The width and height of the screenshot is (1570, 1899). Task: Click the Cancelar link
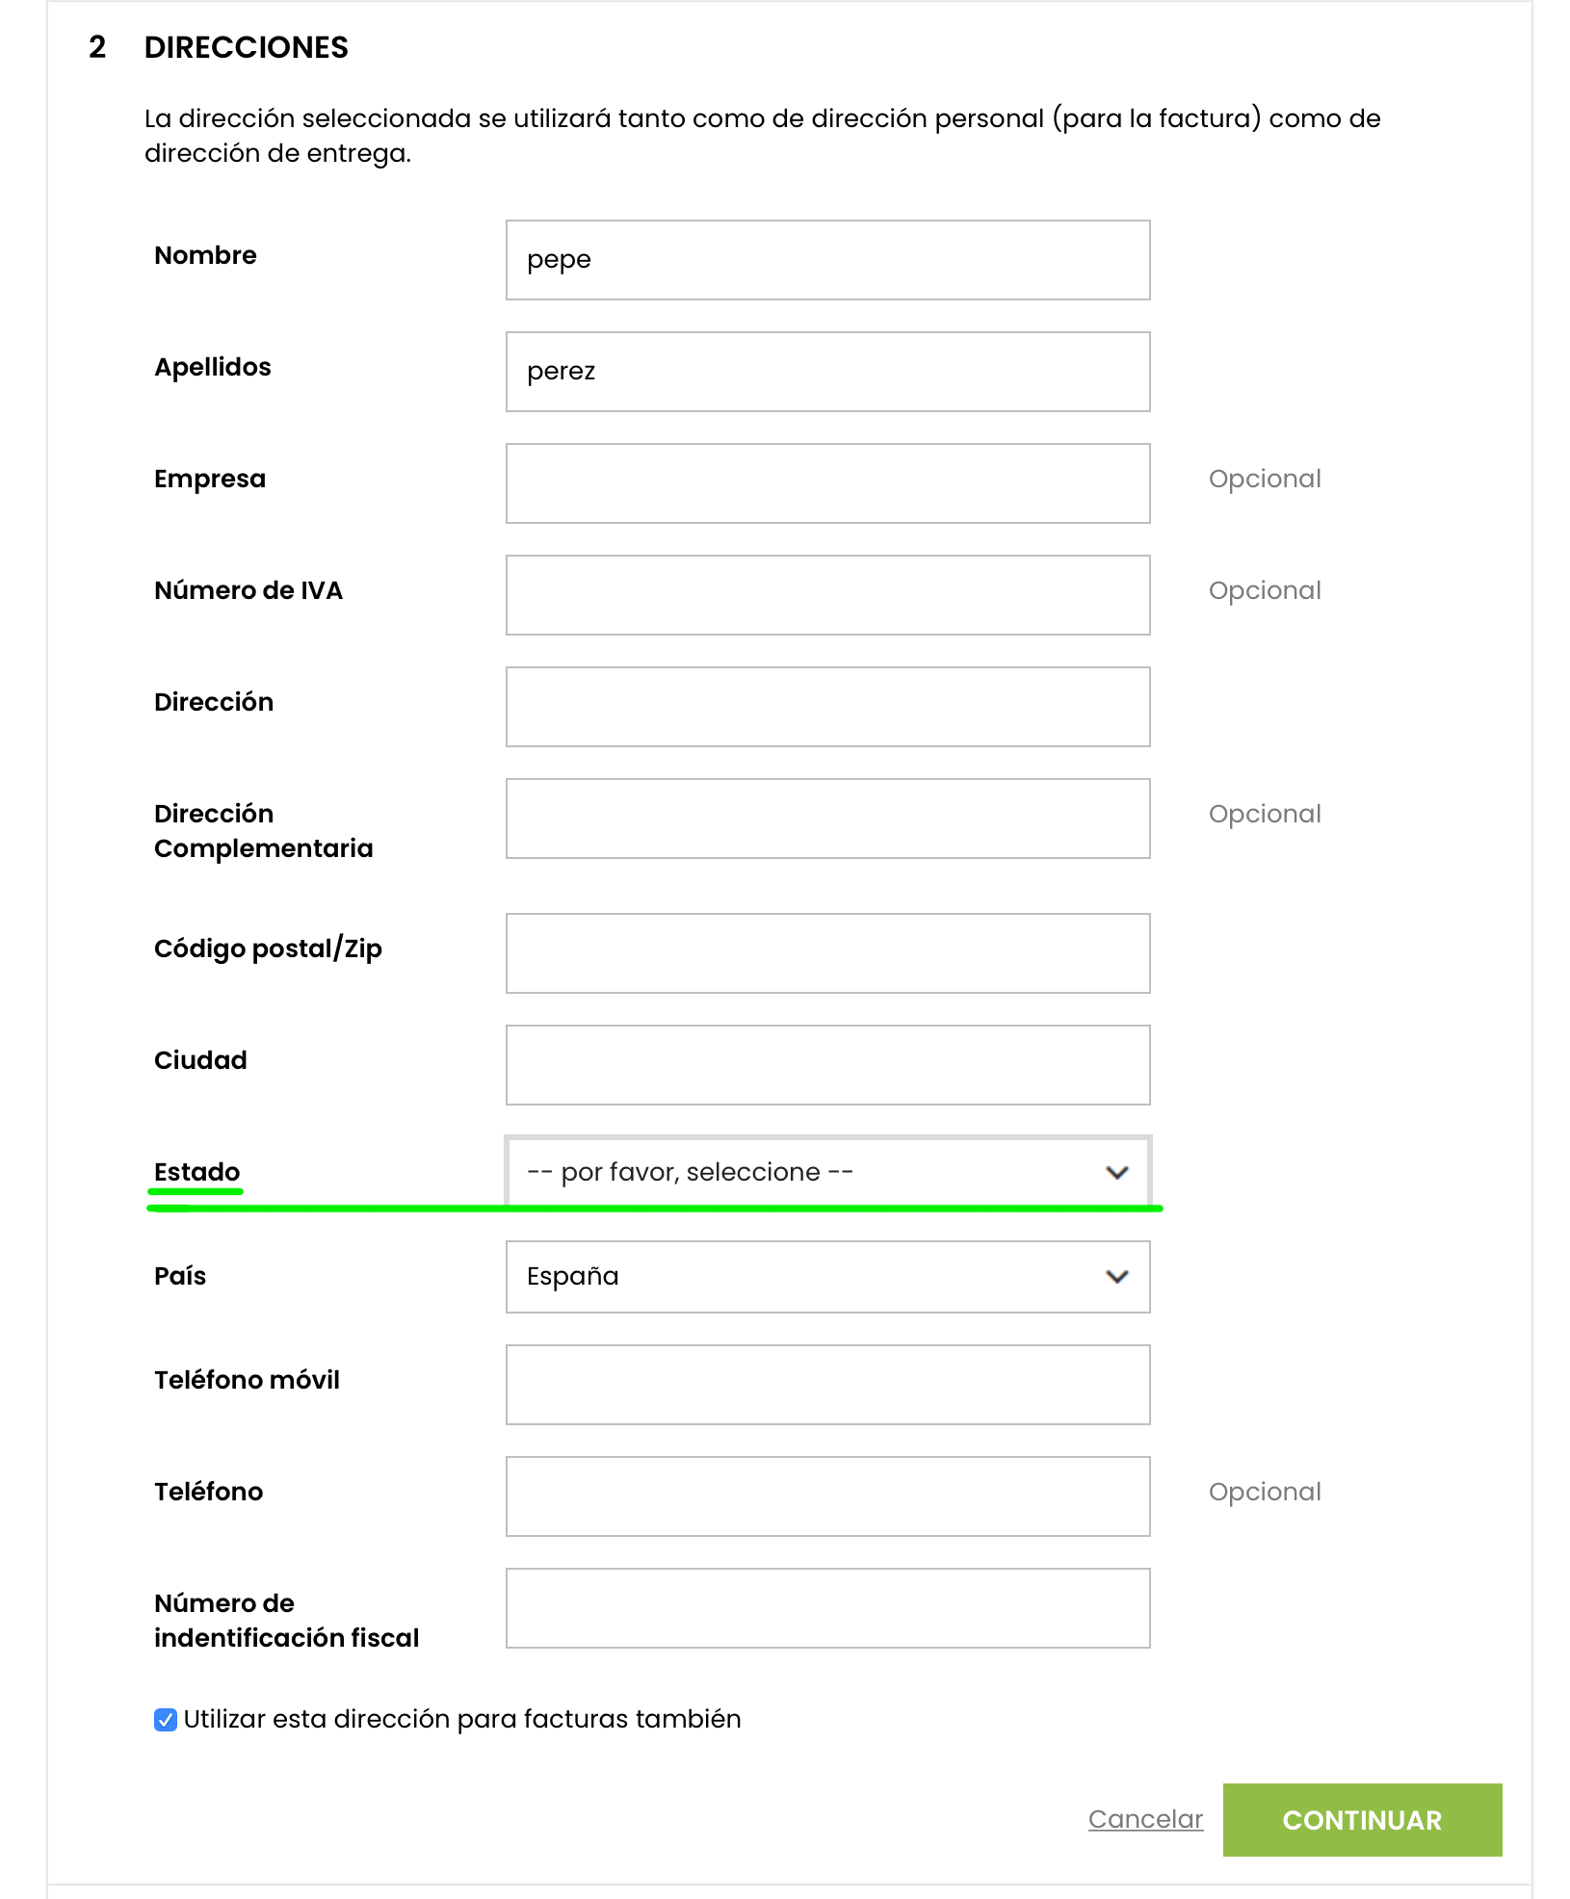click(x=1145, y=1819)
